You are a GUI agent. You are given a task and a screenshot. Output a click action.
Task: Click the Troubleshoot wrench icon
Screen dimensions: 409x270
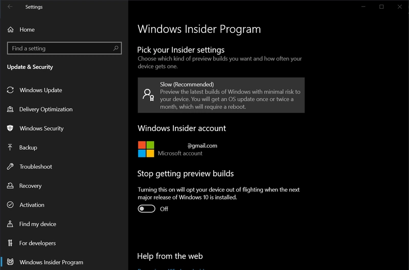click(10, 166)
